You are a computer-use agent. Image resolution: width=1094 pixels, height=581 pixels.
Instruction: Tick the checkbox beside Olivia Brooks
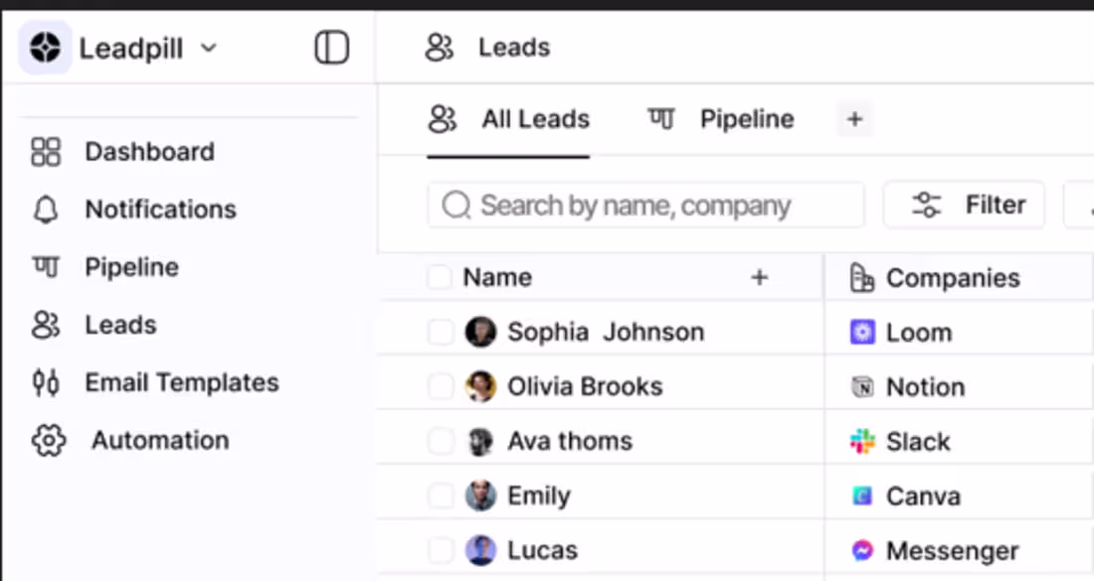pos(440,386)
